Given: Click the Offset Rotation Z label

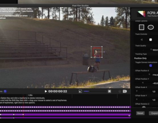Looking at the screenshot, I should [142, 104].
